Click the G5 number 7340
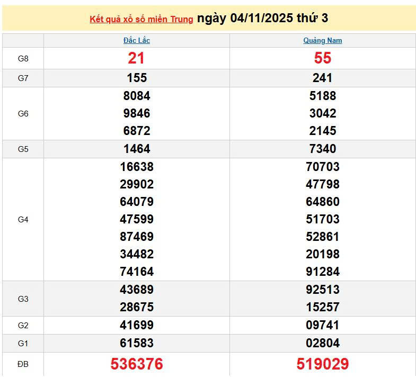 [x=322, y=149]
